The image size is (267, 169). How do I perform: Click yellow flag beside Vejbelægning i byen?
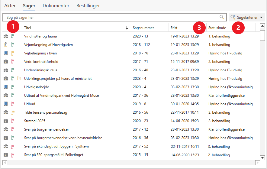coord(13,53)
